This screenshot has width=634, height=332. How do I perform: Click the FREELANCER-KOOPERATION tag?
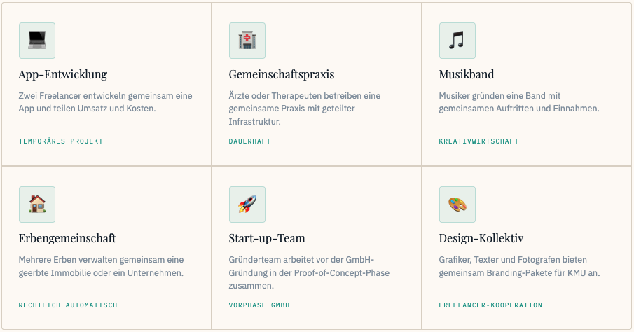pos(490,305)
